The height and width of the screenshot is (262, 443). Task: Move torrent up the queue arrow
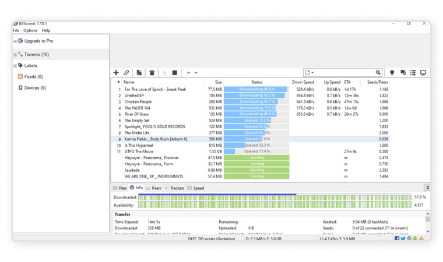(x=188, y=72)
